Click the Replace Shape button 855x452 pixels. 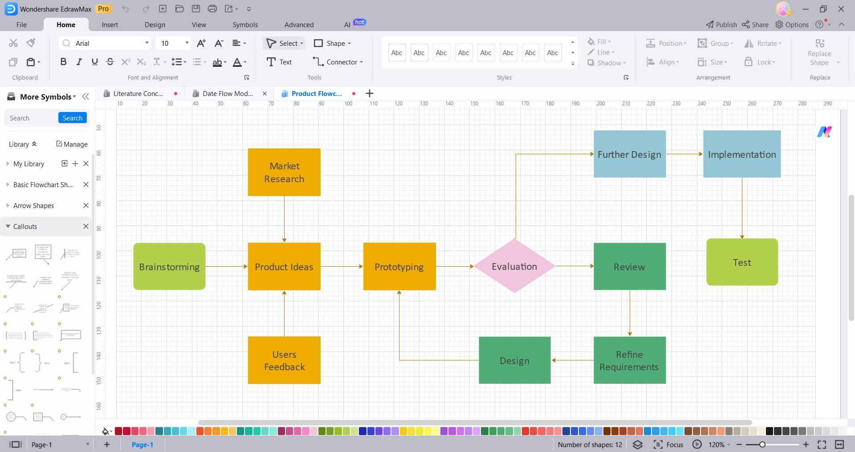[x=819, y=53]
